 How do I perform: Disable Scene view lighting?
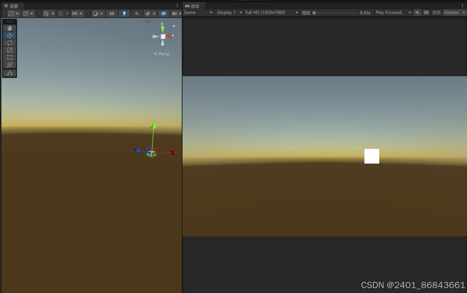point(124,13)
